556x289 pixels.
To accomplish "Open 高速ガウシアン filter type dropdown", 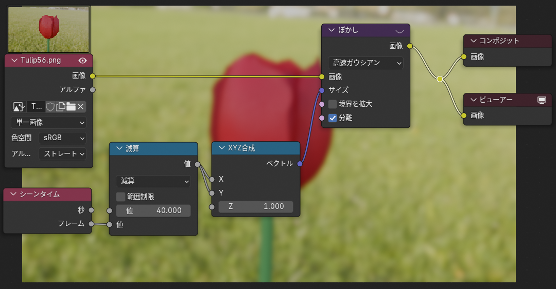I will tap(366, 63).
